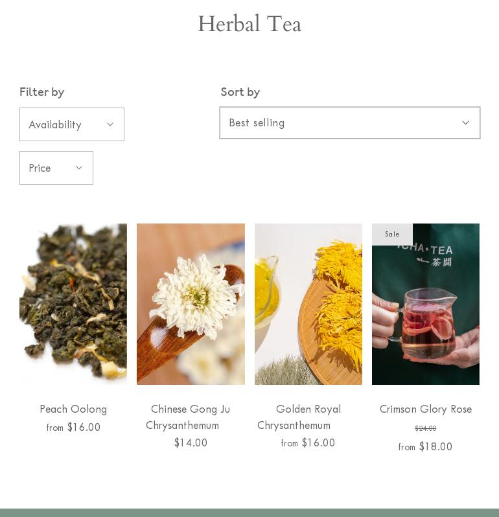Click the Filter by label
This screenshot has width=499, height=517.
pos(42,91)
